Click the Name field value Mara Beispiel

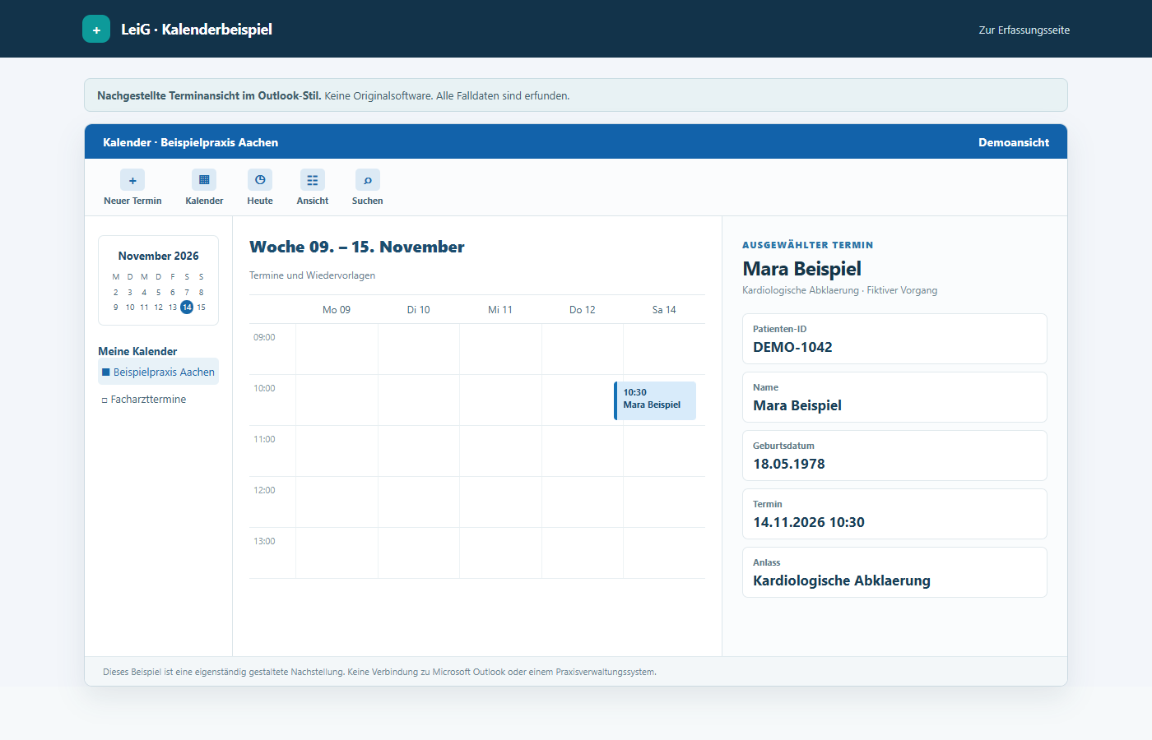pyautogui.click(x=797, y=405)
